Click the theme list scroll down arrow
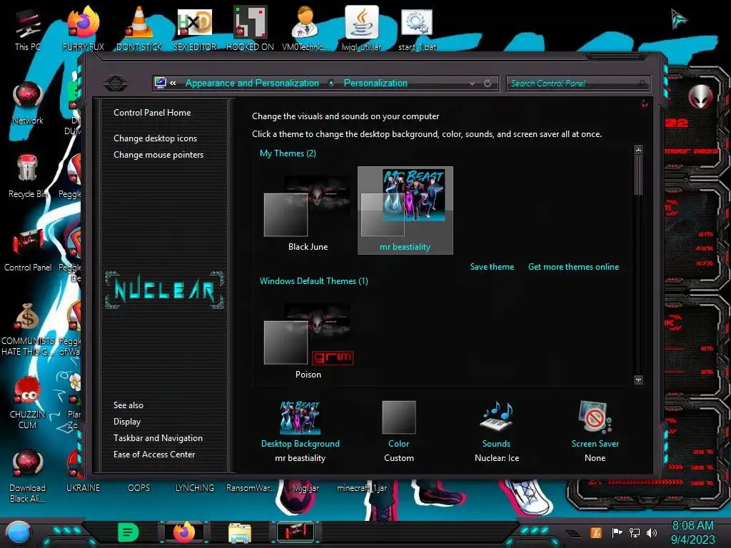 pyautogui.click(x=638, y=380)
